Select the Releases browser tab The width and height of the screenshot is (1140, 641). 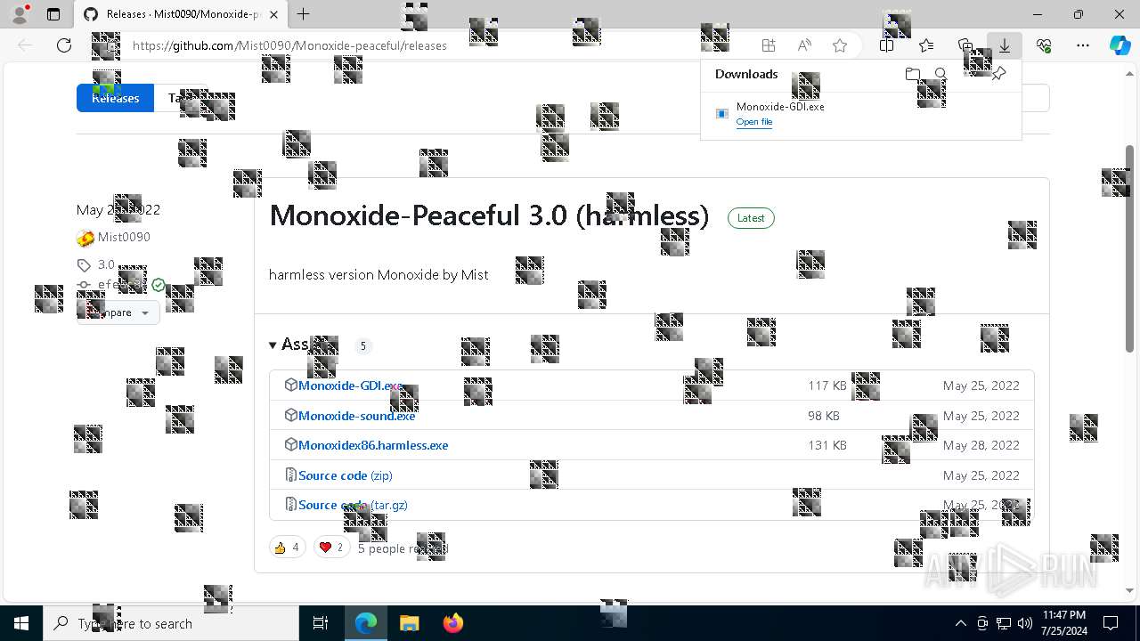181,14
